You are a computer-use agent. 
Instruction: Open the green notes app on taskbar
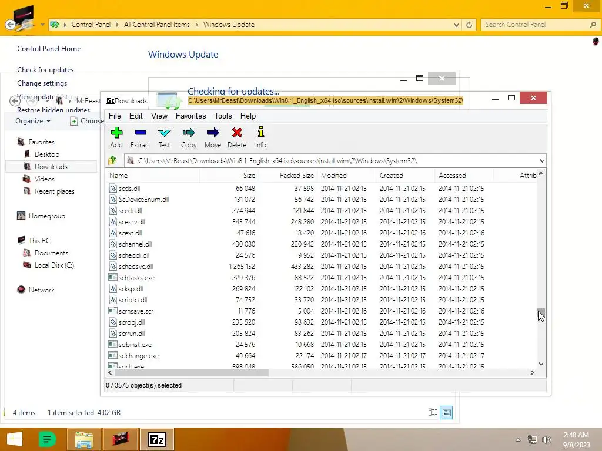(47, 439)
